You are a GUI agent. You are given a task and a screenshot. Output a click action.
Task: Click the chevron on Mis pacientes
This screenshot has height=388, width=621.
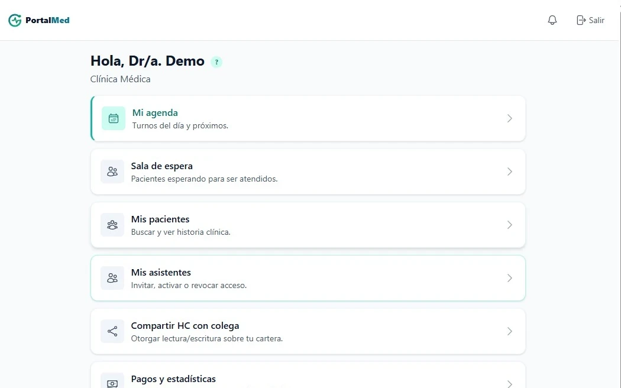click(510, 225)
